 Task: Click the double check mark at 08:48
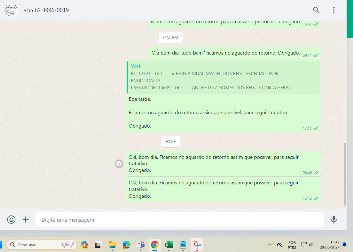point(316,173)
